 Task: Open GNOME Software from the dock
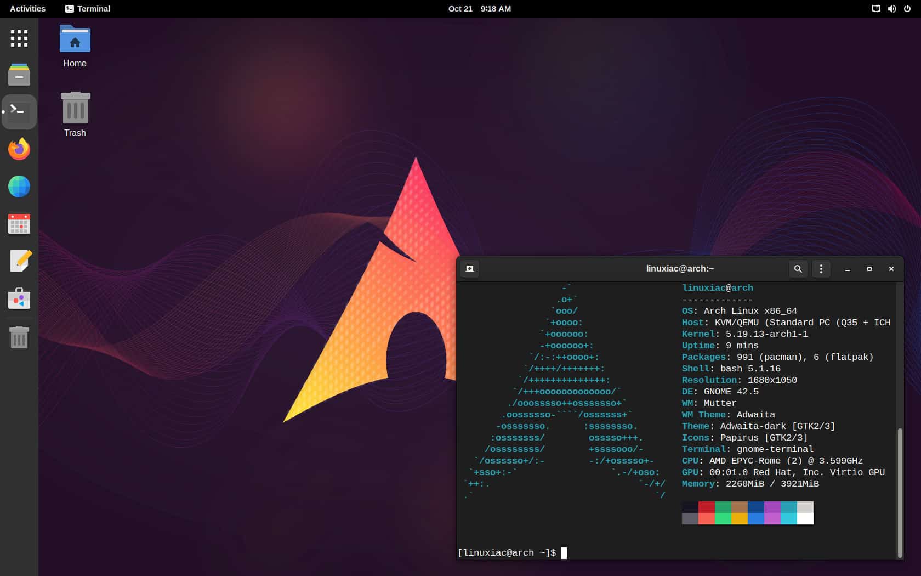19,298
